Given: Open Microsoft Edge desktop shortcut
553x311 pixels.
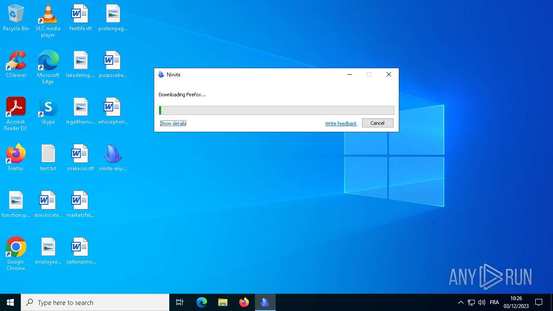Looking at the screenshot, I should pos(48,67).
